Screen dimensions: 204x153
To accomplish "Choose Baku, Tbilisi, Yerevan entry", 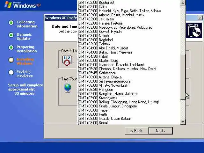I will pyautogui.click(x=129, y=52).
